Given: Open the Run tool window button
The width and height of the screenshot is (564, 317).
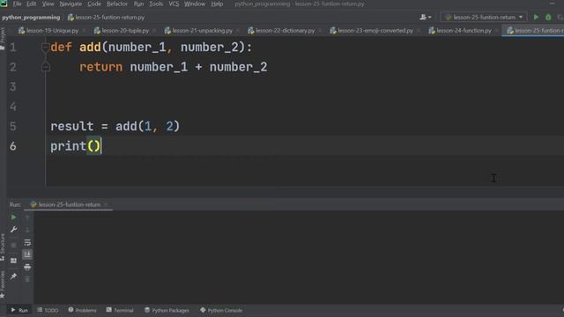Looking at the screenshot, I should [19, 310].
